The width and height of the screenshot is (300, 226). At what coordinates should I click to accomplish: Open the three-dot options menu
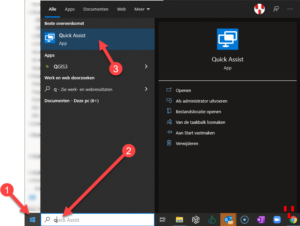coord(290,9)
